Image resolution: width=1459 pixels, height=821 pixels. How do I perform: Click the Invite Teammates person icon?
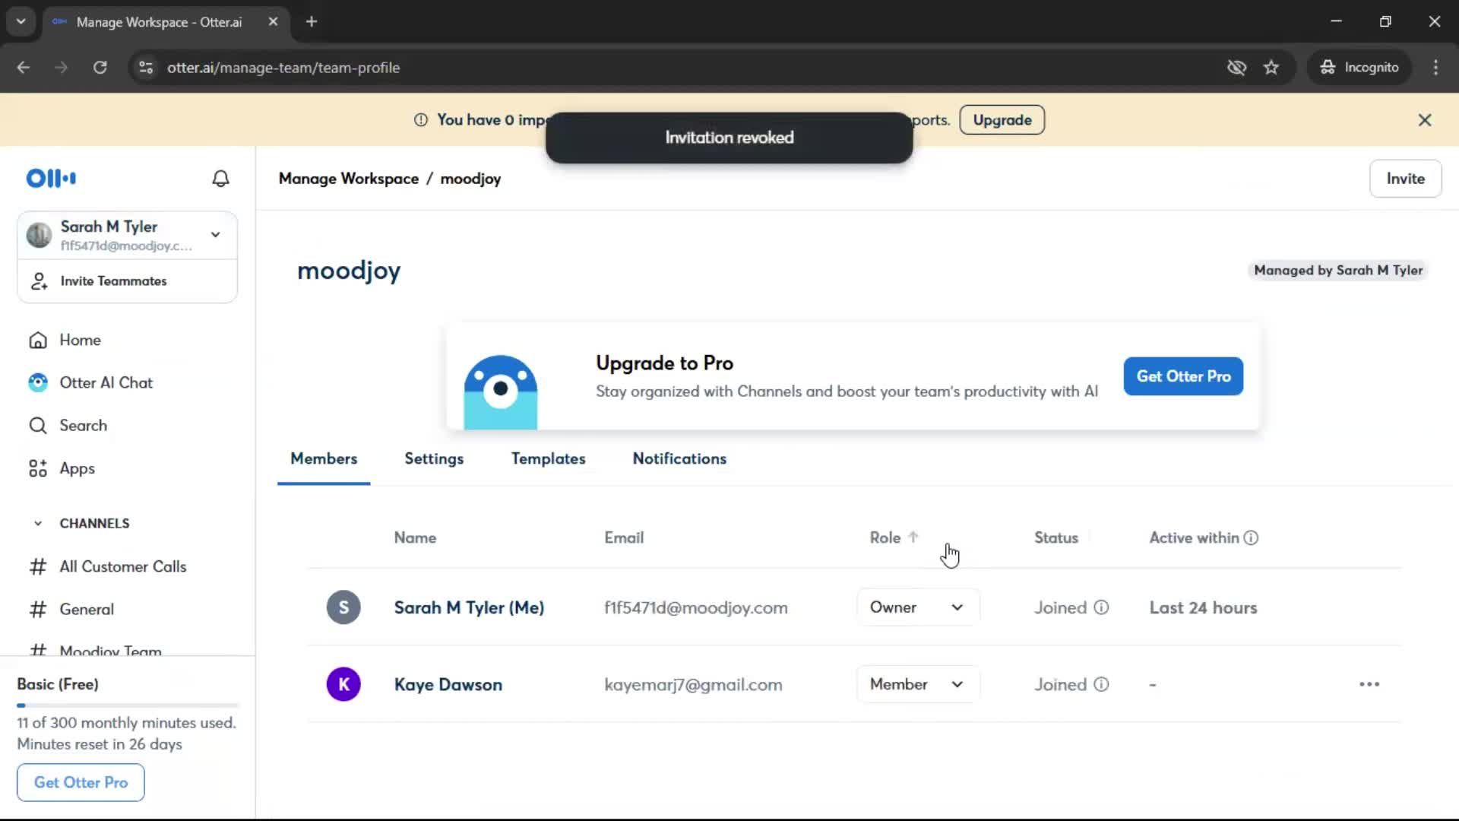pos(39,281)
